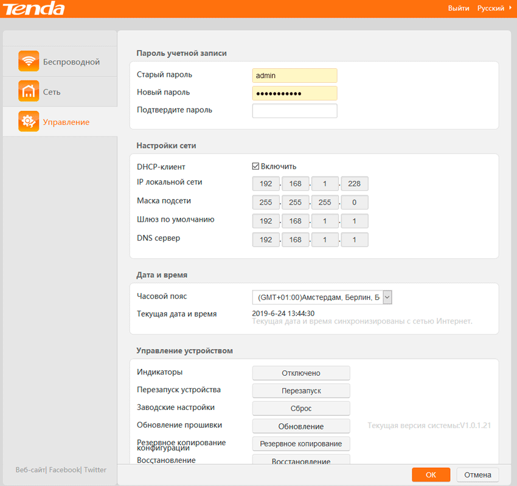The width and height of the screenshot is (517, 486).
Task: Open the Беспроводной section
Action: click(60, 62)
